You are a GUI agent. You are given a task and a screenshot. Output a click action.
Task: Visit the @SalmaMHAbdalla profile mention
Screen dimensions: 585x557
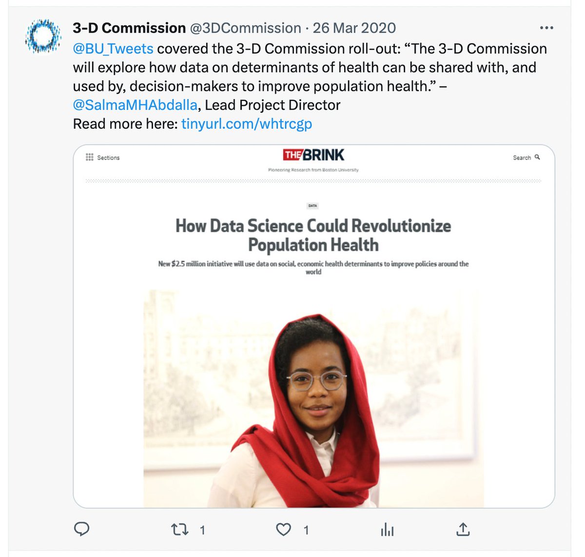click(x=135, y=105)
